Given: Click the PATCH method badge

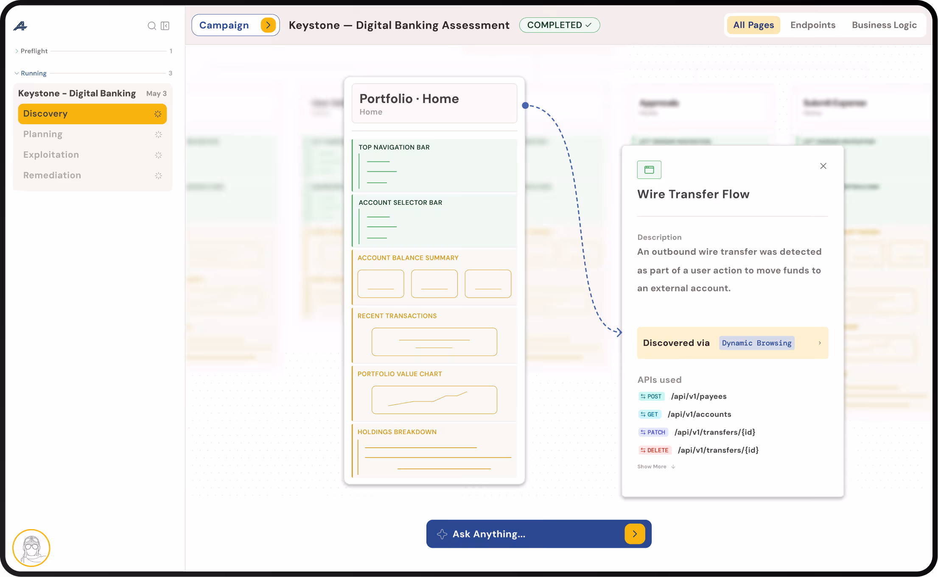Looking at the screenshot, I should click(x=653, y=432).
